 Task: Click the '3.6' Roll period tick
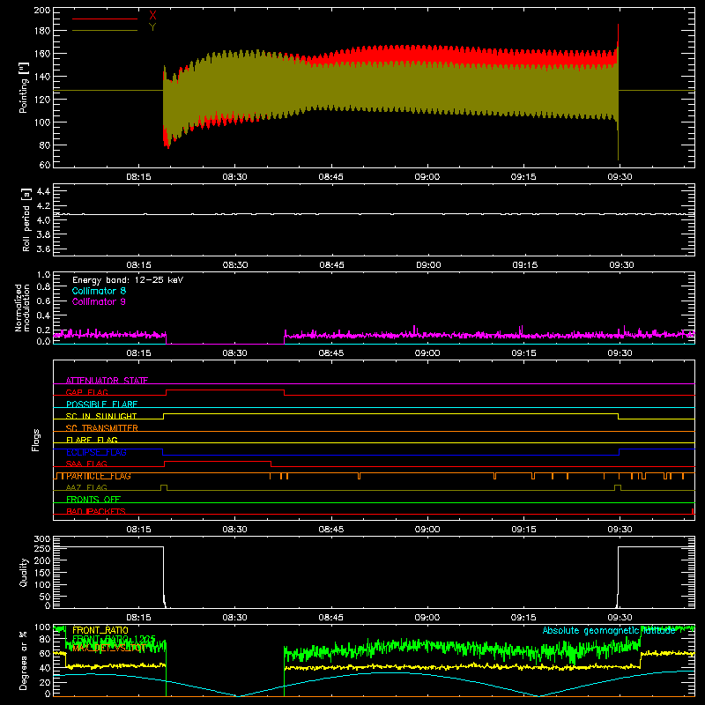[43, 249]
